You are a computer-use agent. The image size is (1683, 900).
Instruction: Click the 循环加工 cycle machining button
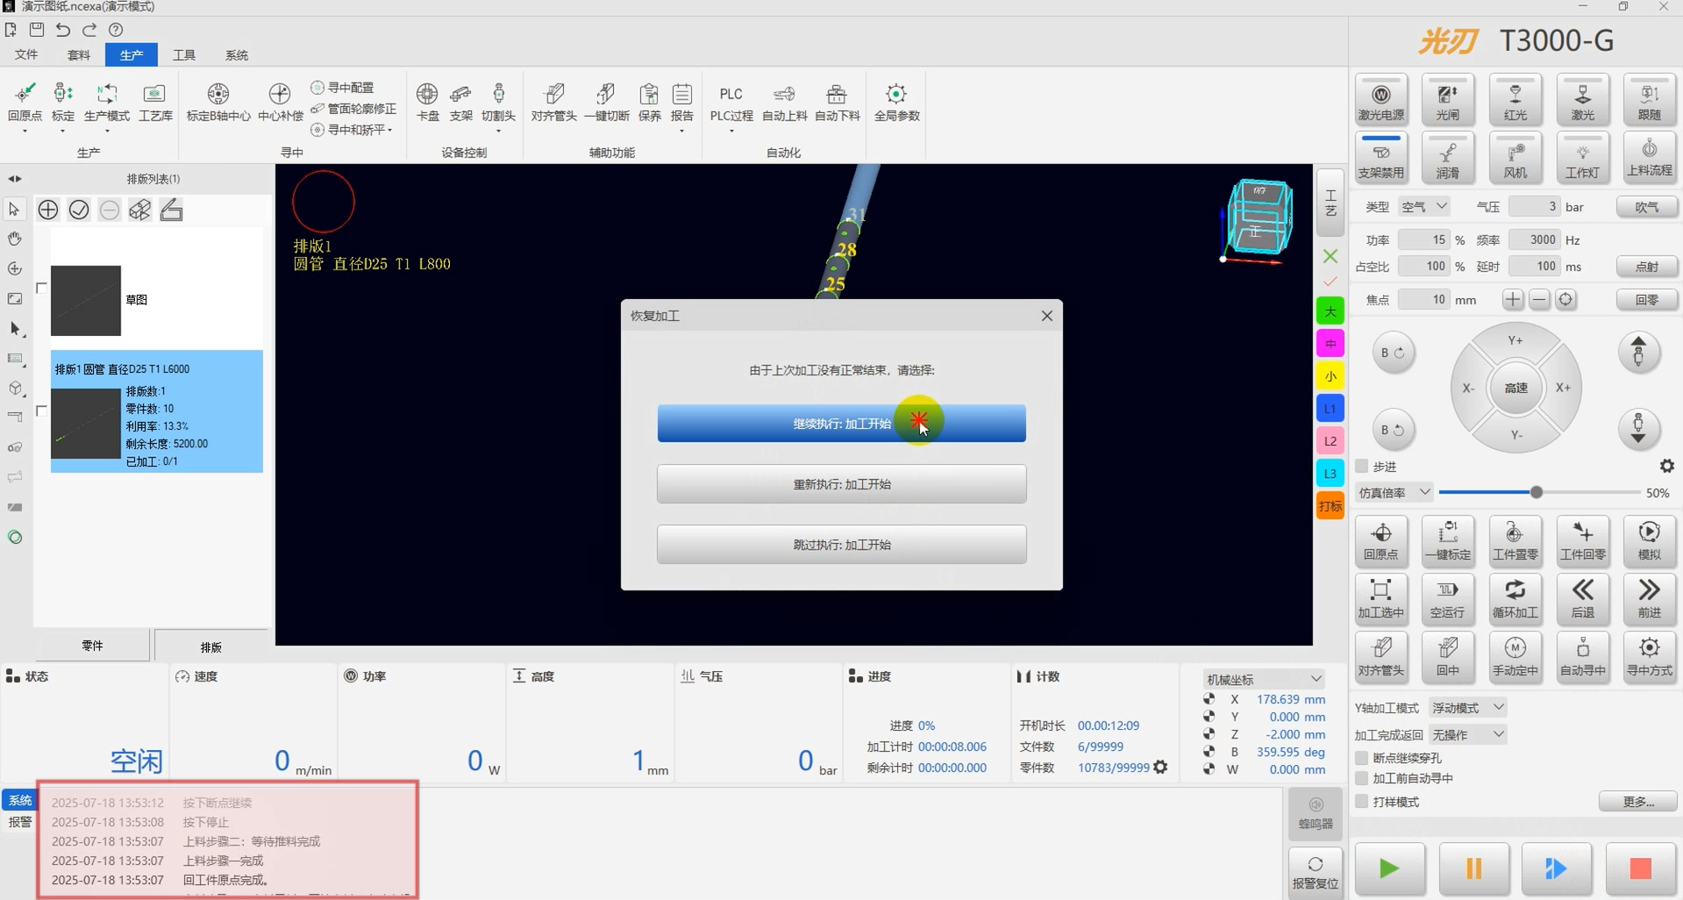point(1515,598)
